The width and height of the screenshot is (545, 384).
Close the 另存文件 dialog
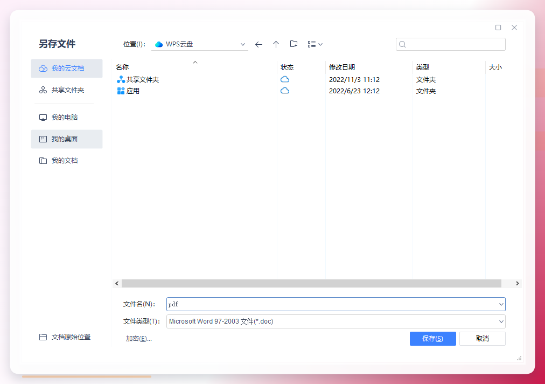(514, 28)
